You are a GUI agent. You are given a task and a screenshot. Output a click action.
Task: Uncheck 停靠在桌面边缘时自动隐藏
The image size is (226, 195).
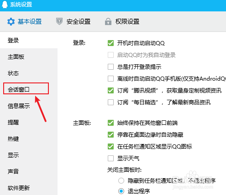pyautogui.click(x=110, y=135)
